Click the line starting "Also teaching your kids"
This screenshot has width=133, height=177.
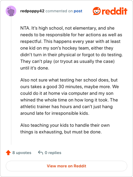pyautogui.click(x=65, y=125)
